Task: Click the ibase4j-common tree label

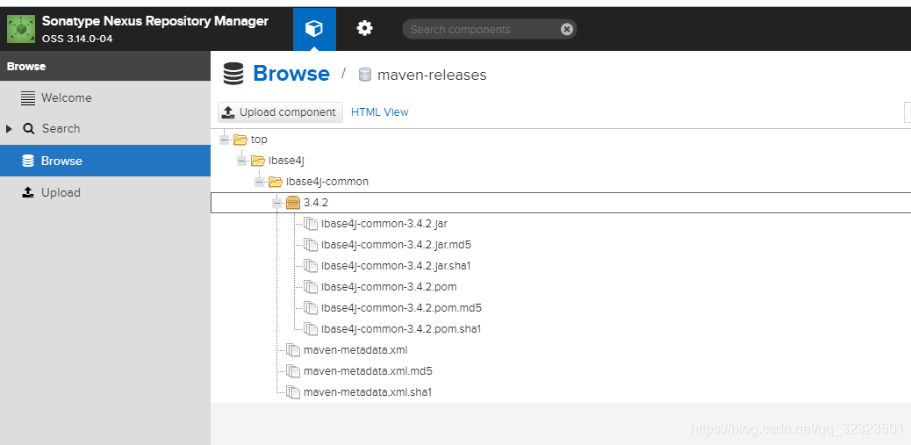Action: pyautogui.click(x=327, y=182)
